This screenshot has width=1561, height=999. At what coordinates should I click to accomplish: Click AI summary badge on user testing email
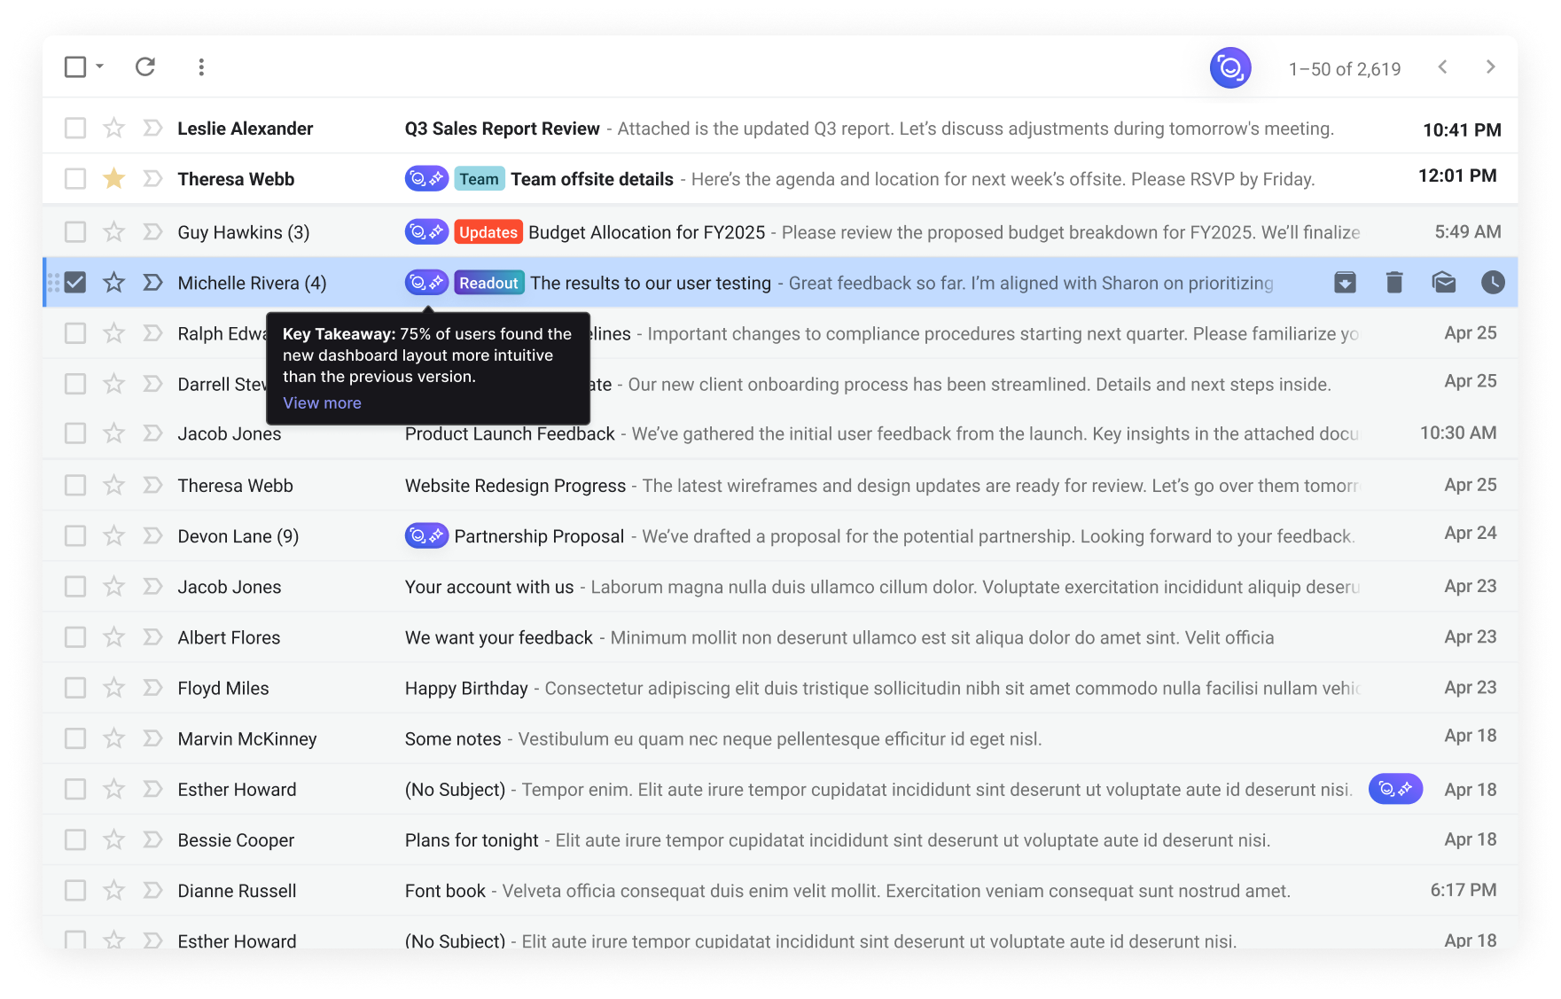[x=426, y=283]
